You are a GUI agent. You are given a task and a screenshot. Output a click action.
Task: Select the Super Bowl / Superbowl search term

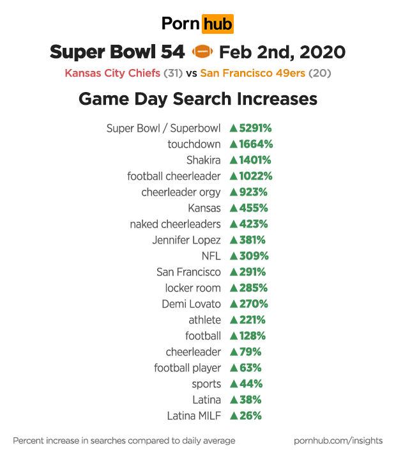[x=164, y=128]
